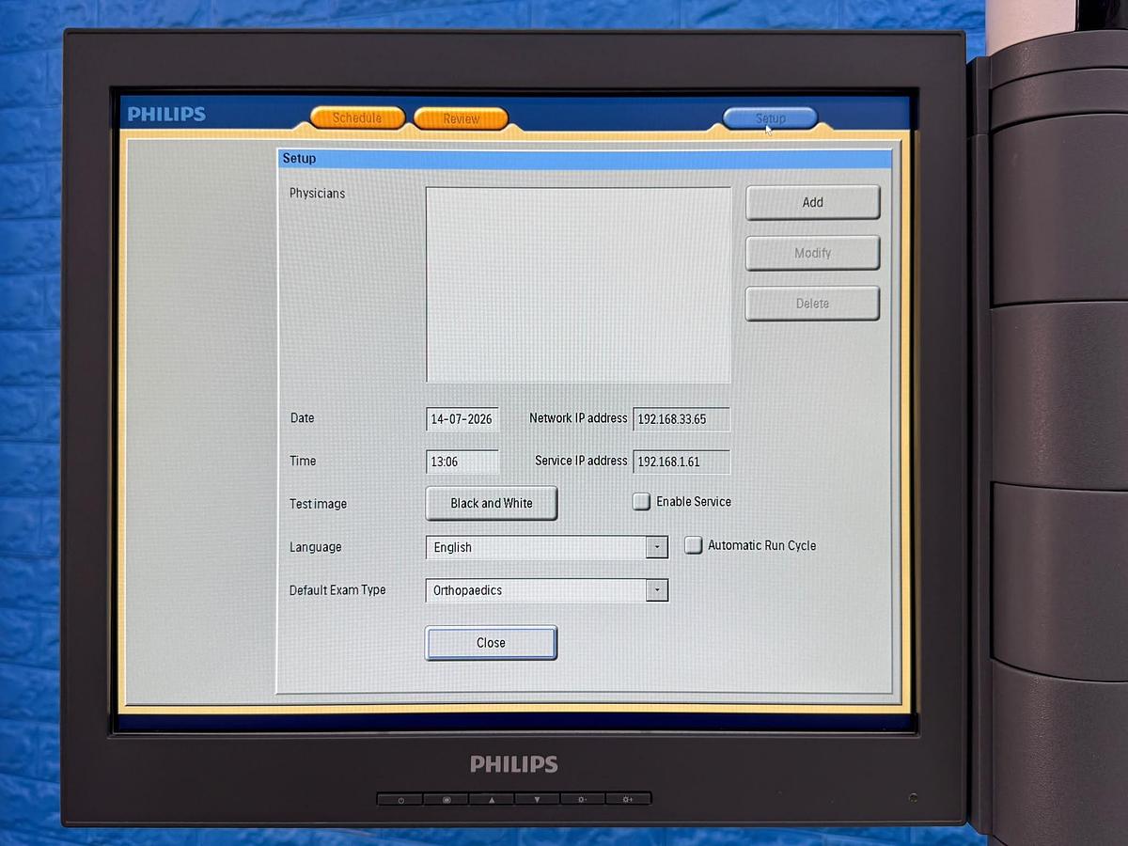Edit the Date field showing 14-07-2026
The image size is (1128, 846).
click(x=462, y=419)
